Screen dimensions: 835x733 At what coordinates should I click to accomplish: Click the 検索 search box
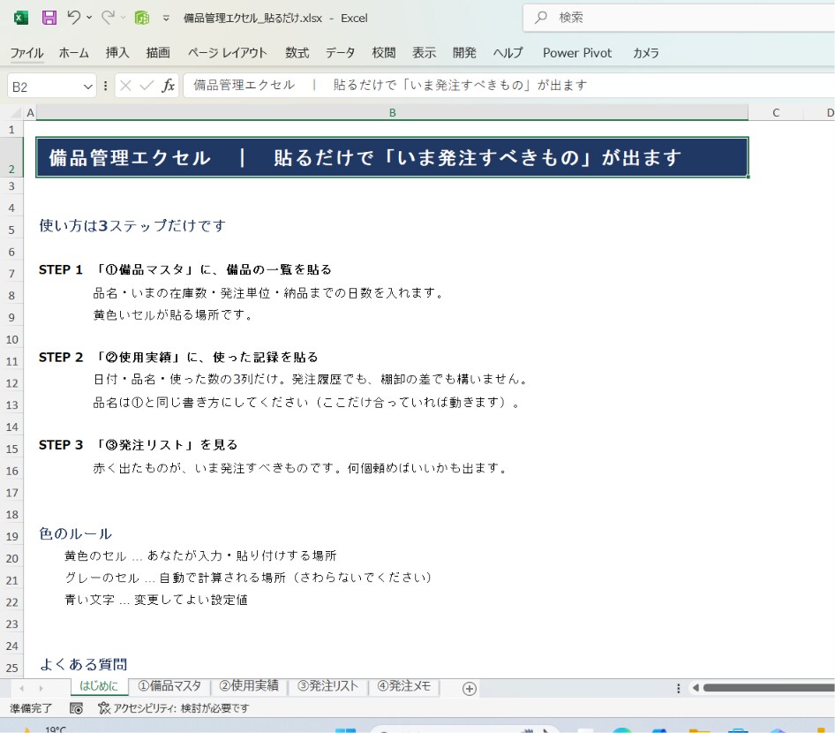click(x=679, y=18)
